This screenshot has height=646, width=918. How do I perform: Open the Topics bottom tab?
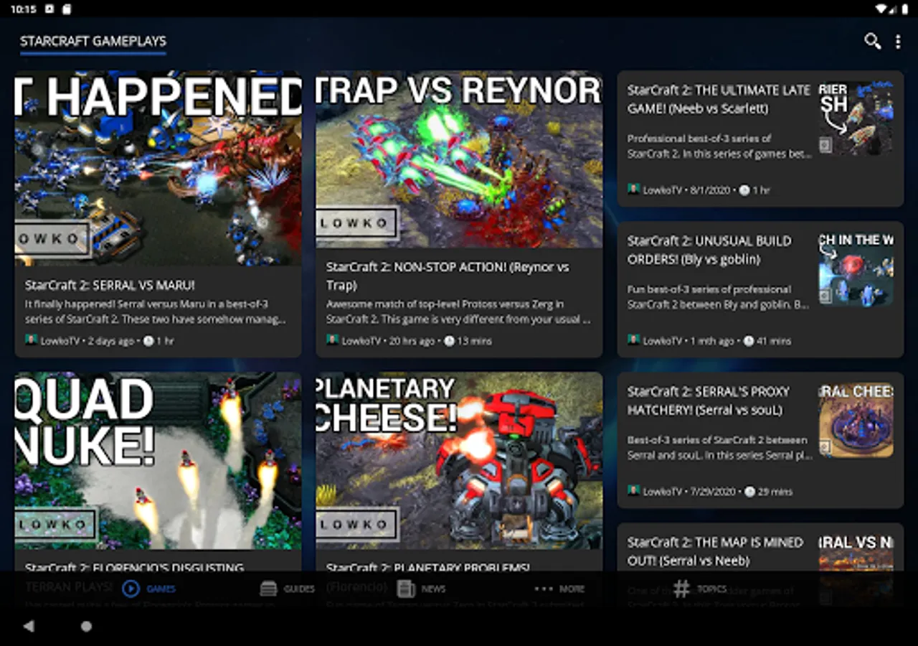point(700,589)
